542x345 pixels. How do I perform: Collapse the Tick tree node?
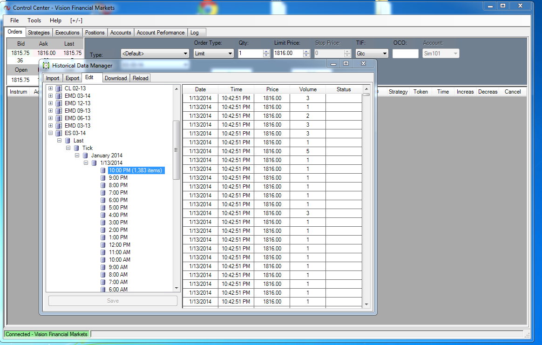(68, 148)
